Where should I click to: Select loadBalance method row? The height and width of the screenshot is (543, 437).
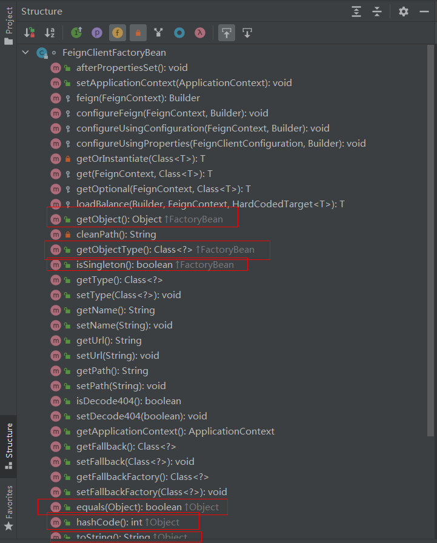[210, 204]
